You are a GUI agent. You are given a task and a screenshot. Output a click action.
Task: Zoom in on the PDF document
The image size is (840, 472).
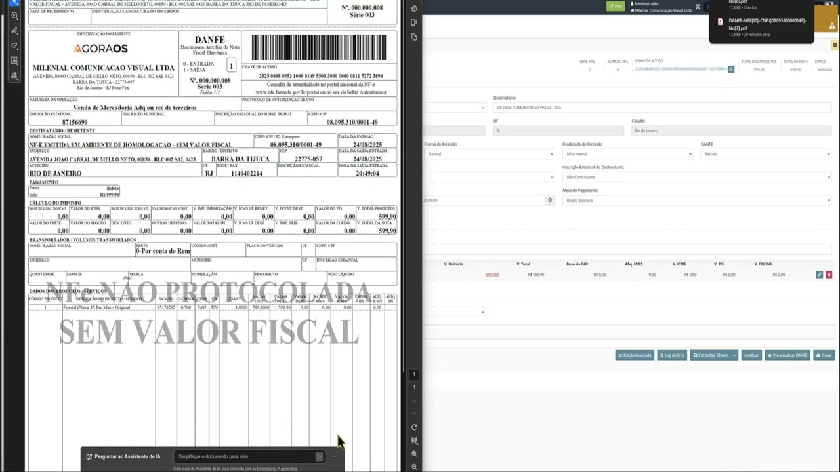coord(414,454)
